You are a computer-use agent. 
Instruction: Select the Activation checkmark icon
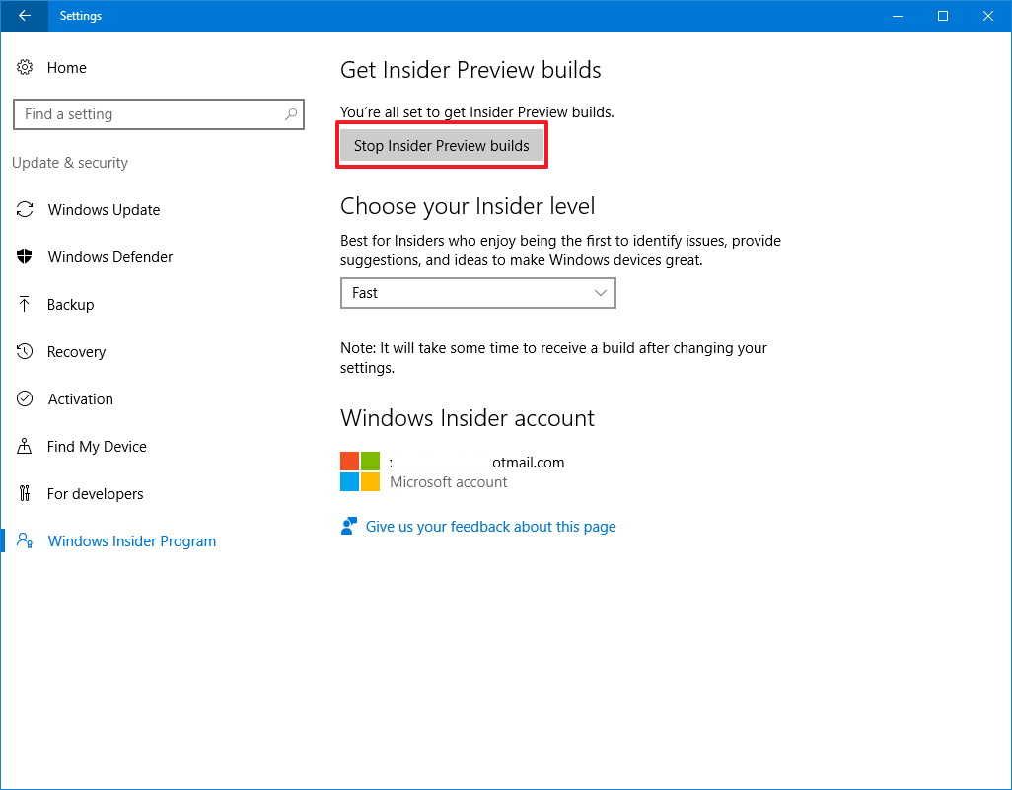[x=25, y=398]
